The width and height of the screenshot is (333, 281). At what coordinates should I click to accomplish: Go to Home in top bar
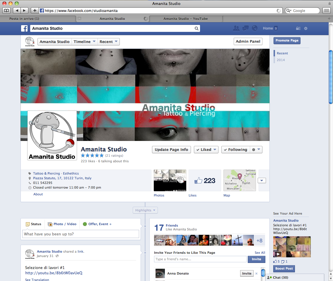[x=268, y=28]
